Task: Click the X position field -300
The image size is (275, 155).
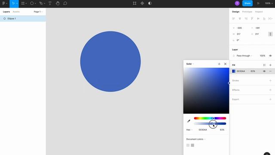Action: [x=239, y=28]
